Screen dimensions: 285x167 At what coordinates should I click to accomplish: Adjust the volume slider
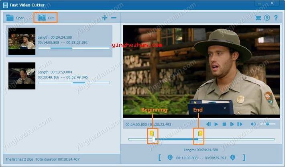click(268, 124)
